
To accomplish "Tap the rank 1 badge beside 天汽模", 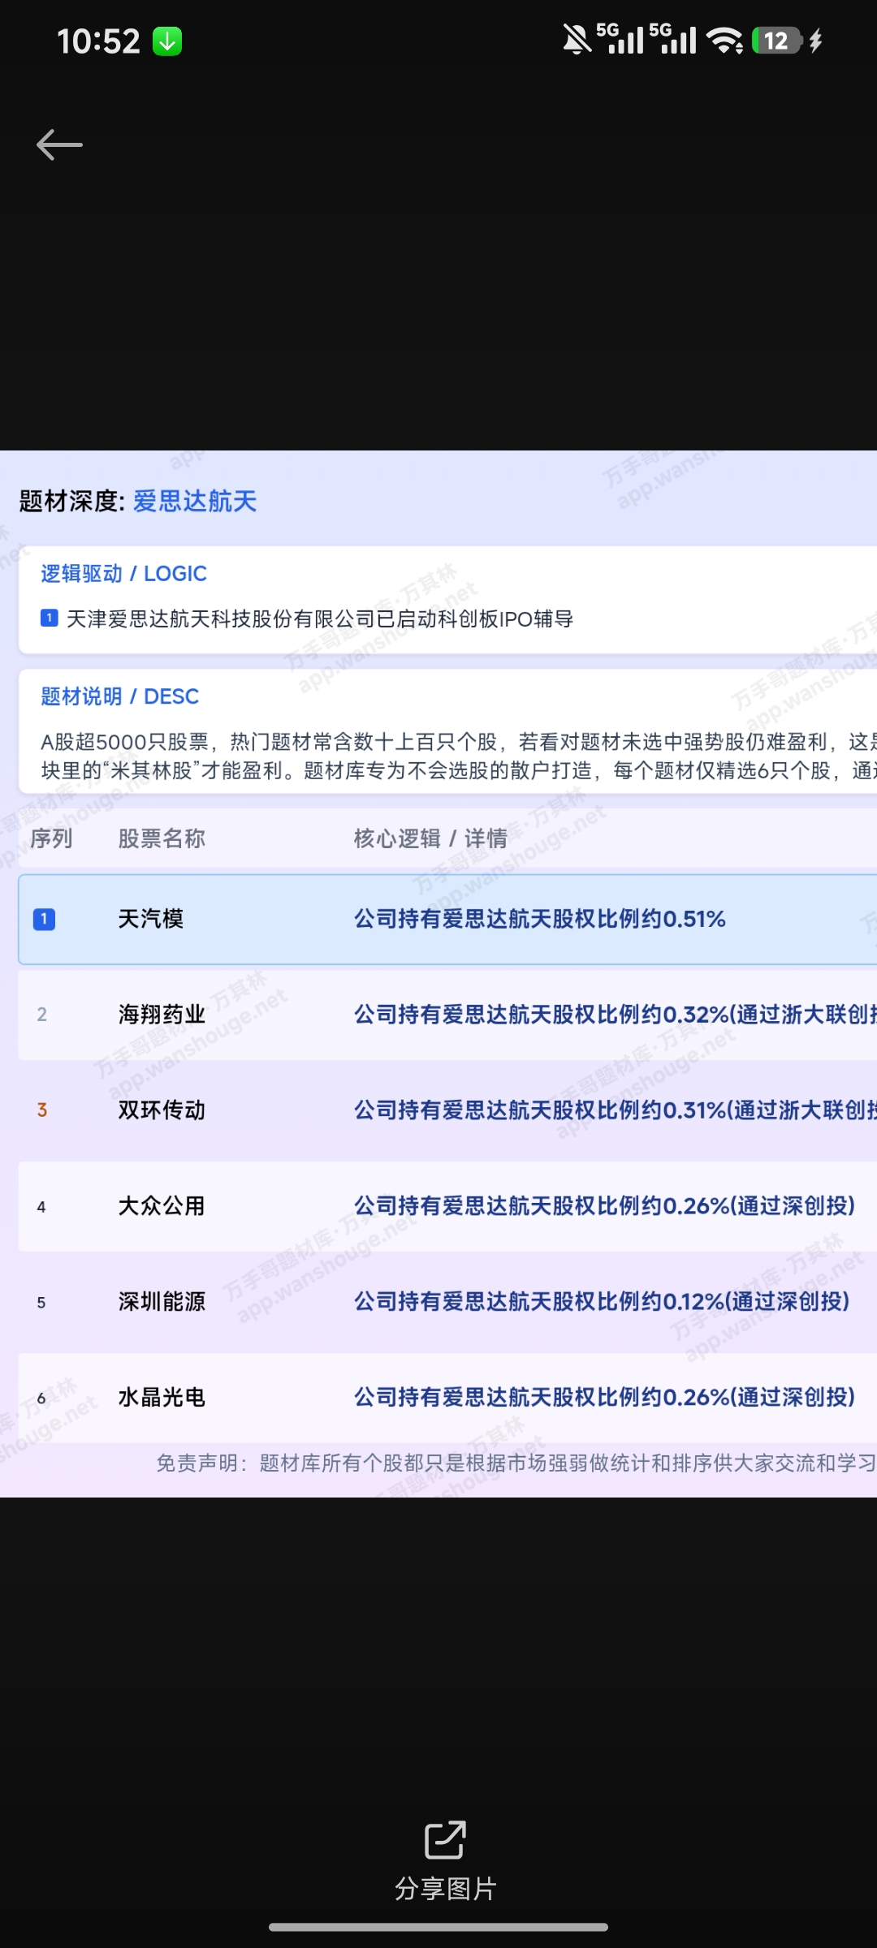I will click(x=44, y=919).
